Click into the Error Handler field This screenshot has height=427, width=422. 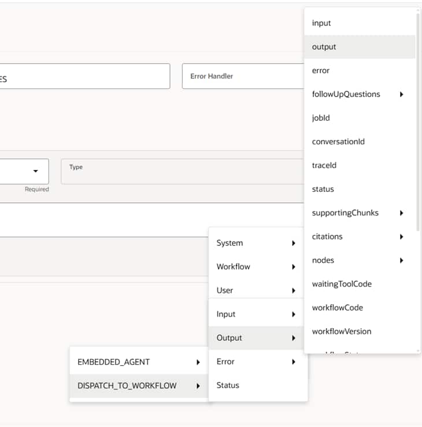[x=243, y=76]
